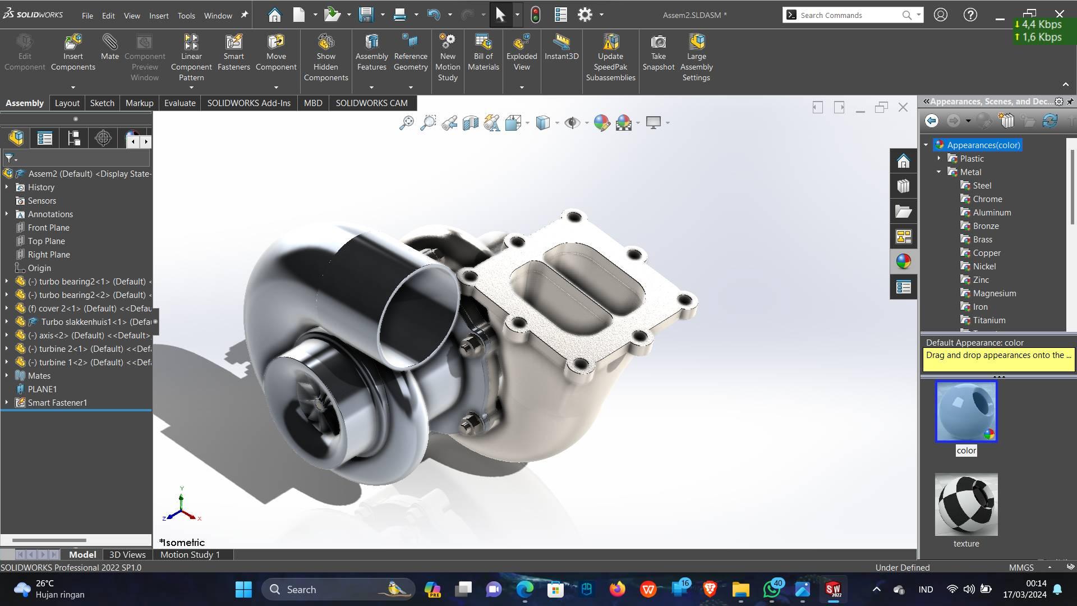This screenshot has width=1077, height=606.
Task: Switch to 3D Views tab
Action: pos(127,555)
